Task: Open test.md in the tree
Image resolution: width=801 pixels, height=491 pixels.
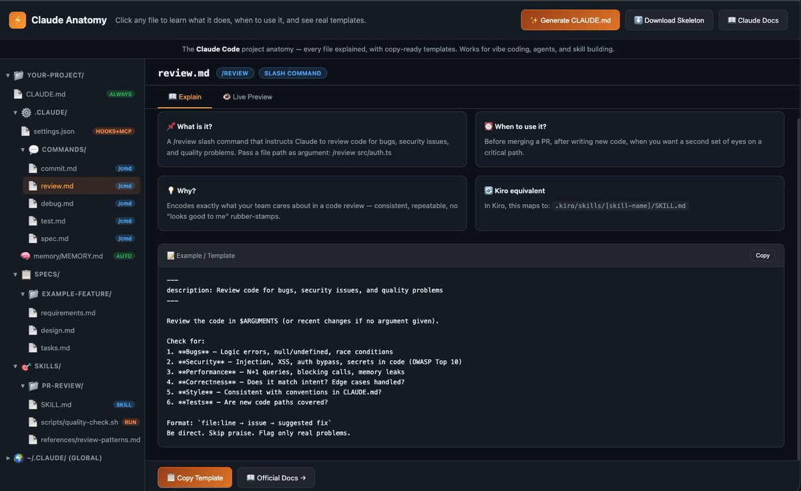Action: tap(81, 221)
